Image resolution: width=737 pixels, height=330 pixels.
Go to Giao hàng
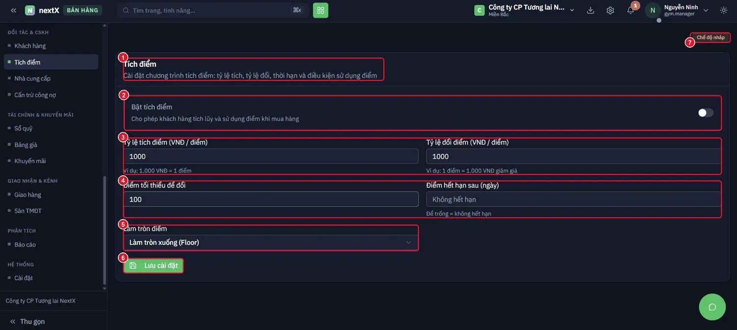[x=51, y=194]
